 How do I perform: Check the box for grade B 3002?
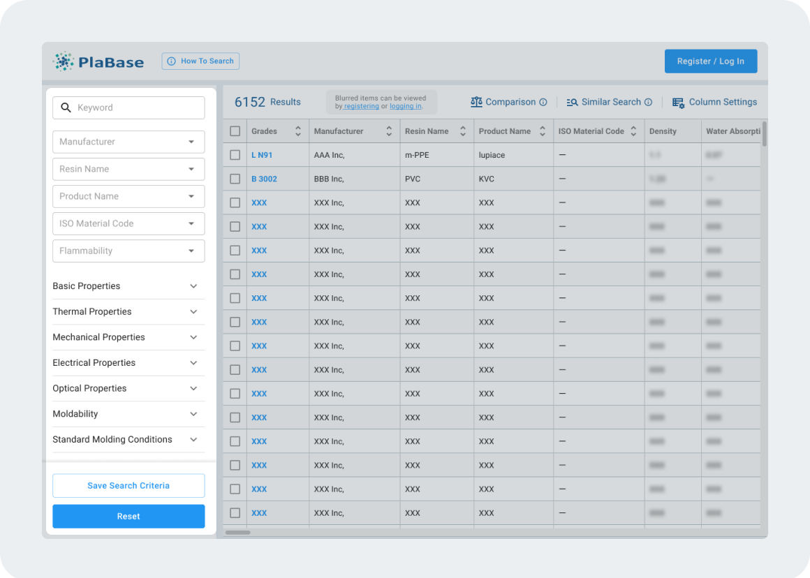[235, 179]
